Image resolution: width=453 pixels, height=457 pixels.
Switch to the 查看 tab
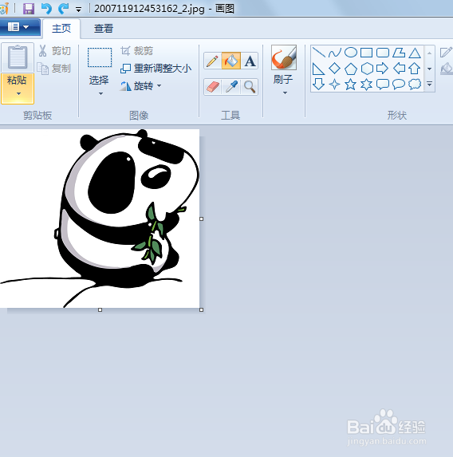click(x=104, y=29)
